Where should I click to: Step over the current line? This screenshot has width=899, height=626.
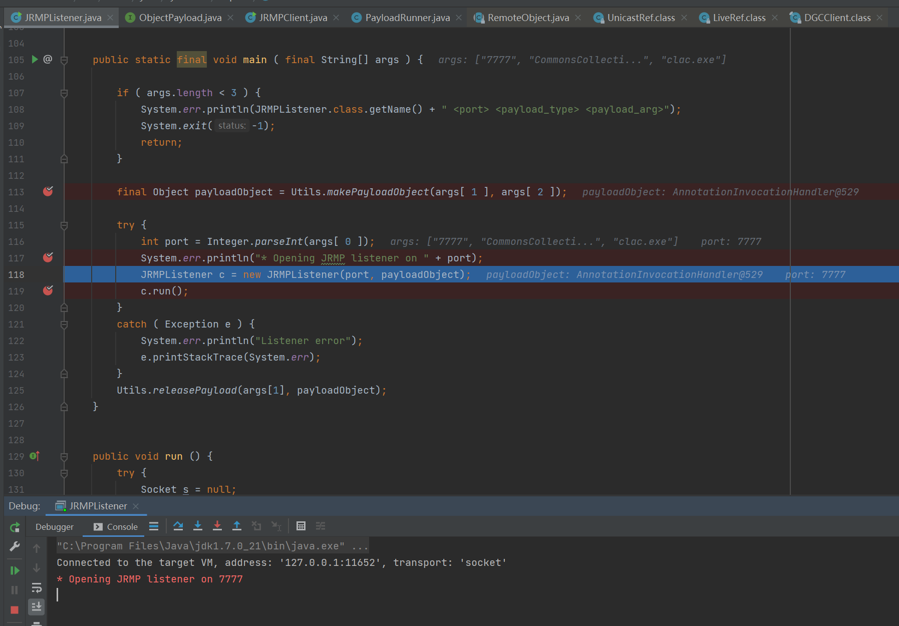coord(178,526)
